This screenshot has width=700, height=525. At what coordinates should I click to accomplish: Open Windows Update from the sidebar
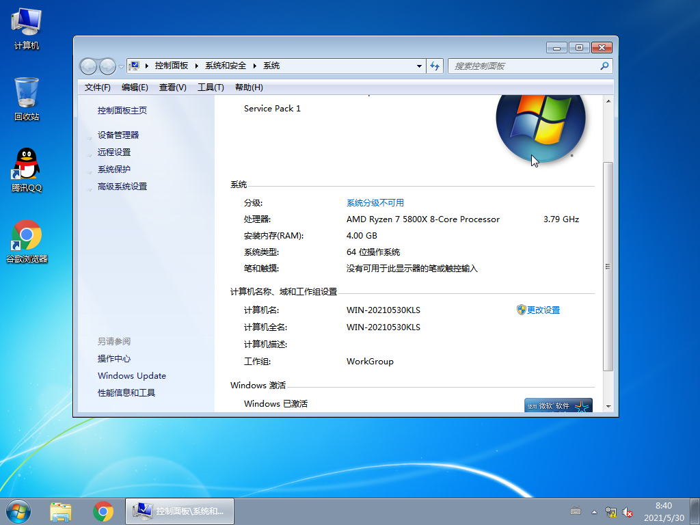(x=131, y=375)
